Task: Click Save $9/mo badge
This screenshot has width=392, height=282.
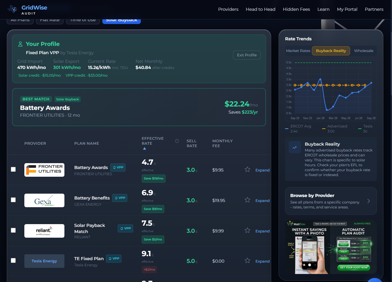Action: tap(153, 209)
